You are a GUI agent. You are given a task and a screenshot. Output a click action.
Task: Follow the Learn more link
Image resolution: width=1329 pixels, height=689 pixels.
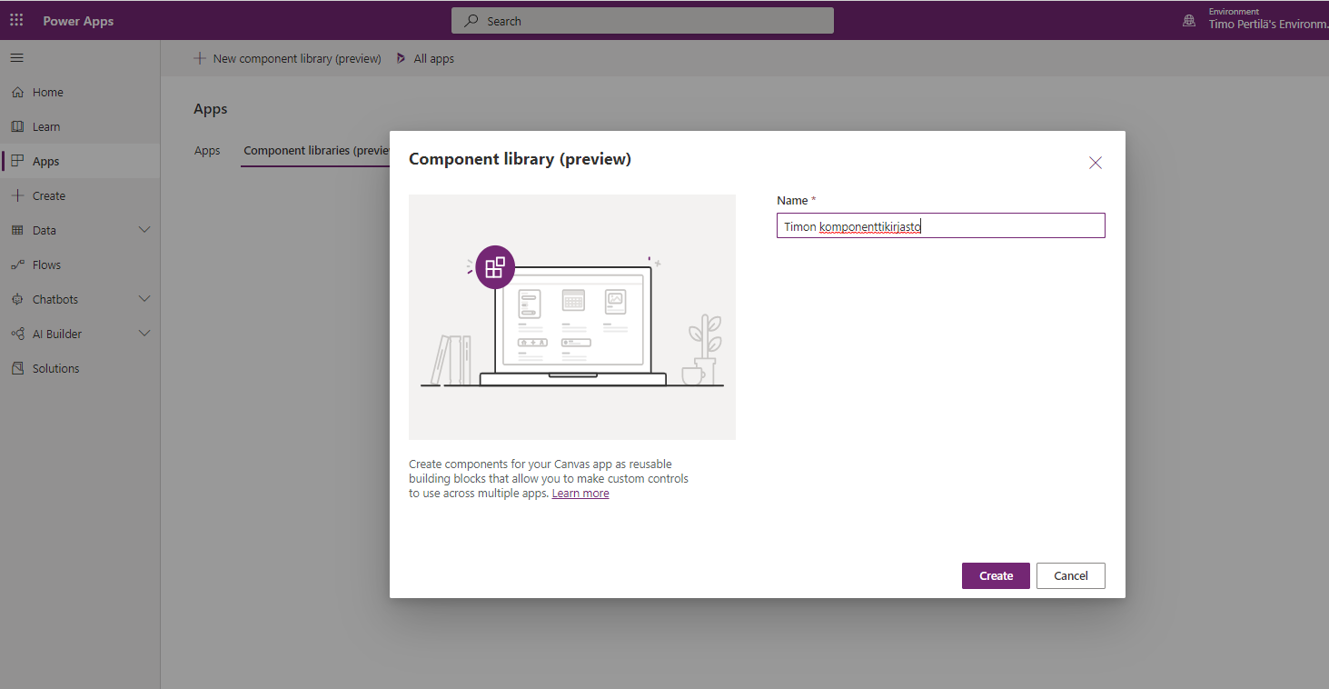[580, 494]
